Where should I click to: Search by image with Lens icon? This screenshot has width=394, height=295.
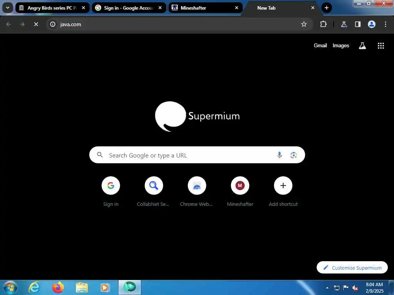pyautogui.click(x=294, y=155)
